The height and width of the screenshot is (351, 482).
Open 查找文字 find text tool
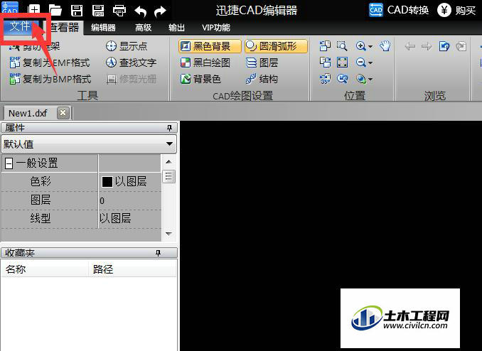tap(132, 63)
